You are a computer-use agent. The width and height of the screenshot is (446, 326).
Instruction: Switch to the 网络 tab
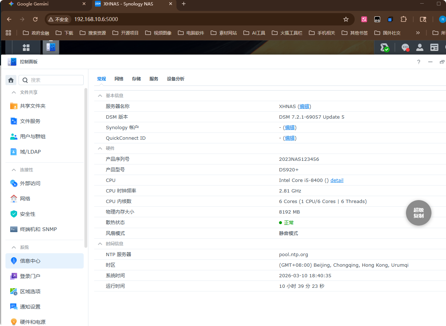point(119,79)
